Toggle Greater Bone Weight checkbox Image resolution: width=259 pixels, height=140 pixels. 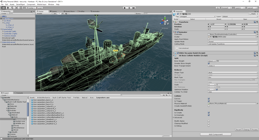(209, 63)
